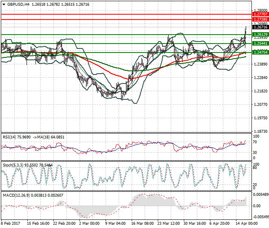269x228 pixels.
Task: Click the 16 Mar 08:00 date label
Action: pos(142,224)
